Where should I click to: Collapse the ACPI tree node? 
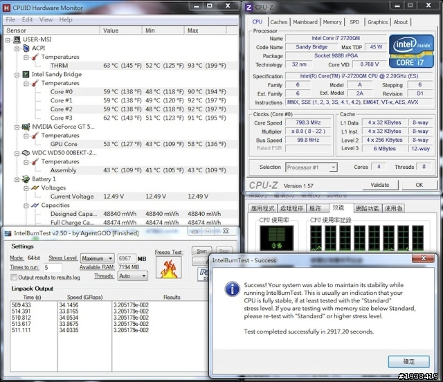click(x=17, y=48)
